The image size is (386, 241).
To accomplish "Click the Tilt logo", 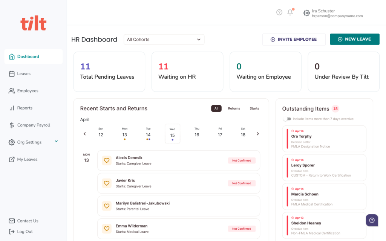I will click(x=34, y=24).
